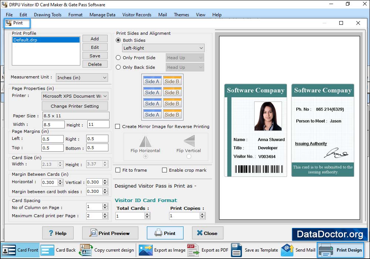Screen dimensions: 370x259
Task: Click Export as Image icon
Action: (x=145, y=250)
